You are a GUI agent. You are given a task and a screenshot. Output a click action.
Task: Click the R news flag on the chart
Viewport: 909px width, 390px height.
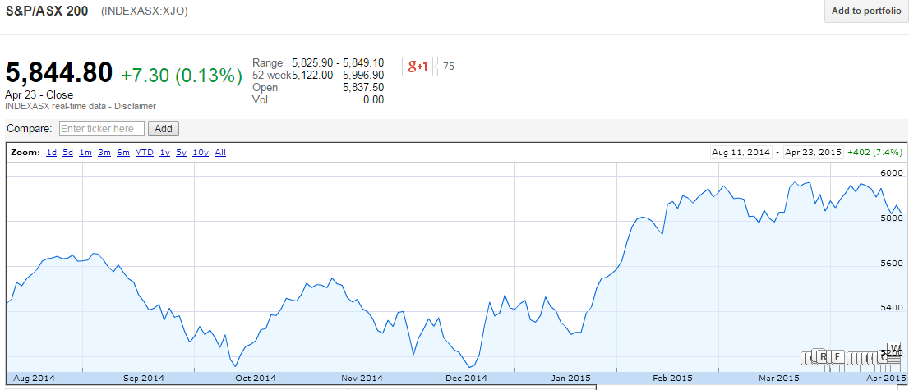point(823,356)
